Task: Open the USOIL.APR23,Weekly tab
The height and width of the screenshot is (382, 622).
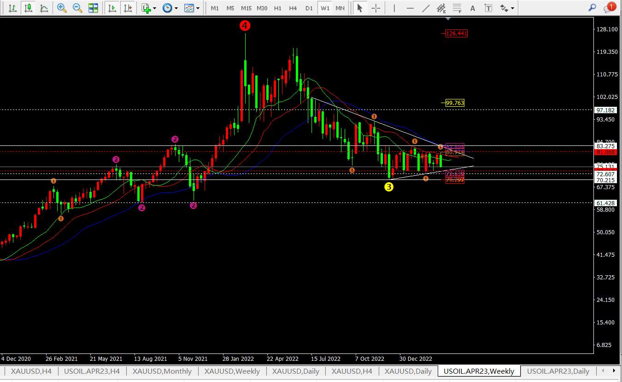Action: (479, 371)
